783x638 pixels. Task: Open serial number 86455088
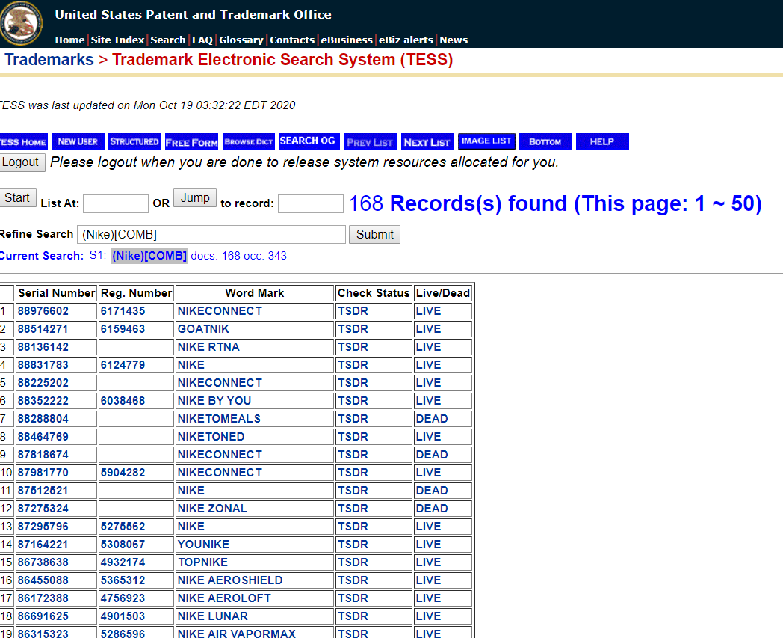coord(43,581)
